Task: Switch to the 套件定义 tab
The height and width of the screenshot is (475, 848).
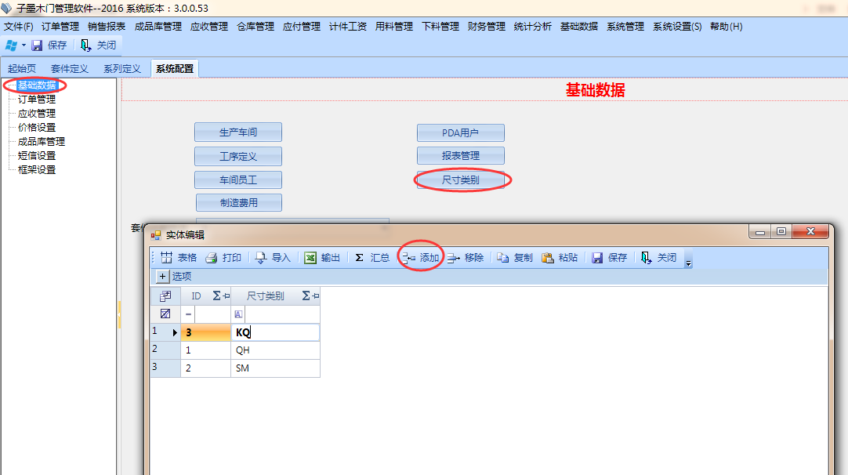Action: (69, 69)
